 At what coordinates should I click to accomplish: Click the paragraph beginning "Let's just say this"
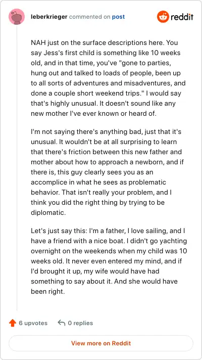pyautogui.click(x=109, y=261)
